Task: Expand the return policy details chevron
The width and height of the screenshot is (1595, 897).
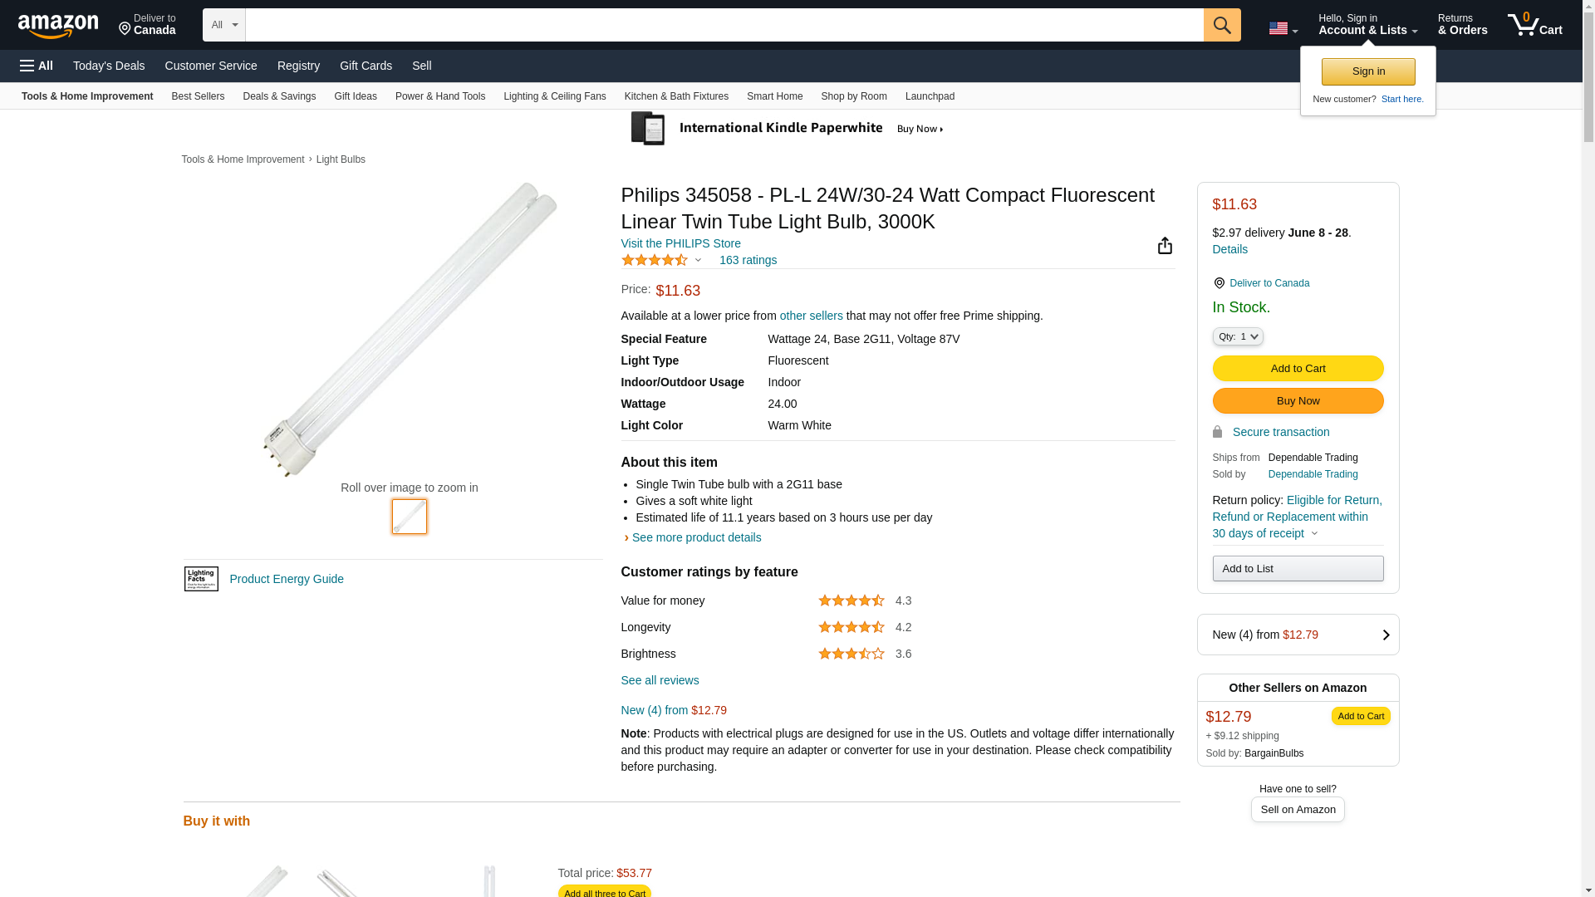Action: tap(1314, 534)
